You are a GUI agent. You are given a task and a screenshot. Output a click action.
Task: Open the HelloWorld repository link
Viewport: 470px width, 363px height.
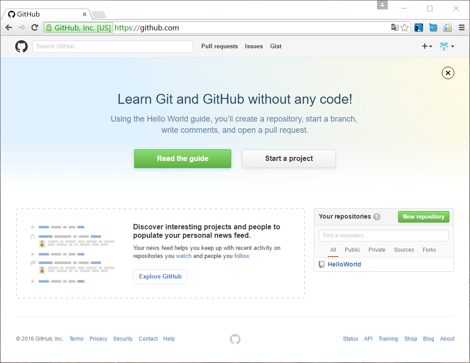pos(344,264)
